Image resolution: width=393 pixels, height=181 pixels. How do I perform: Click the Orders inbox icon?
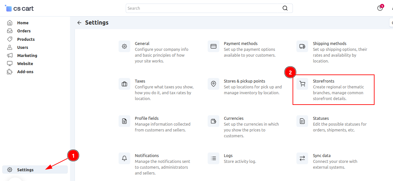(x=10, y=31)
